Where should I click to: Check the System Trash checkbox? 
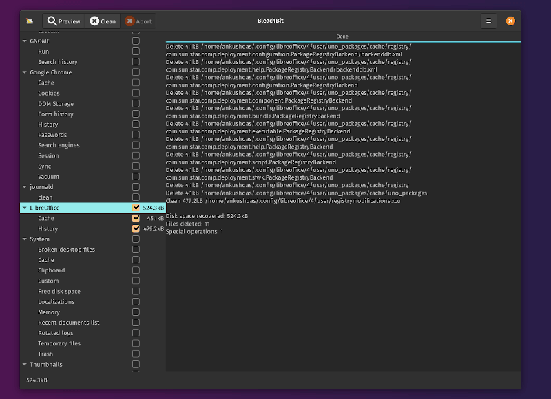[136, 354]
